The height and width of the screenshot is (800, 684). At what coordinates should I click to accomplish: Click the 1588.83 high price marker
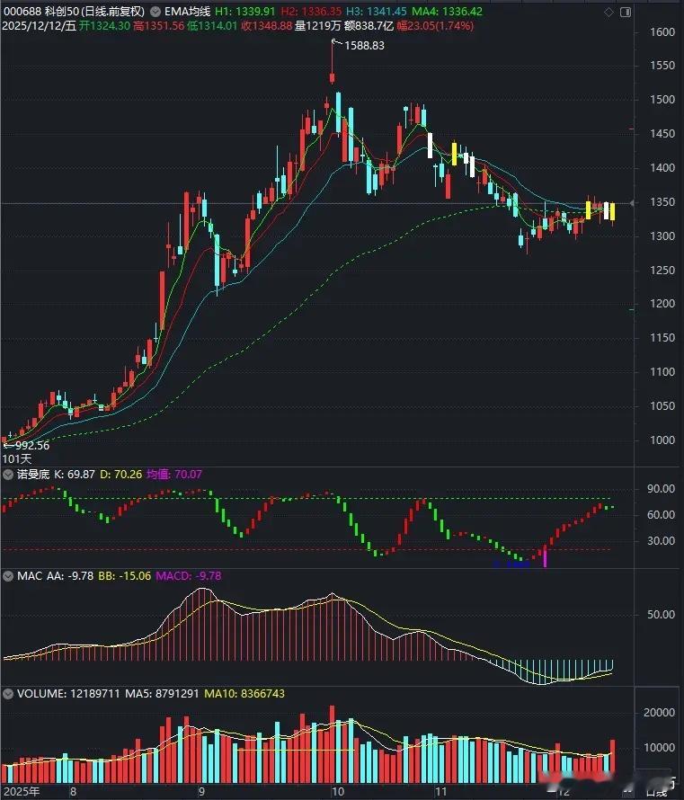point(364,46)
